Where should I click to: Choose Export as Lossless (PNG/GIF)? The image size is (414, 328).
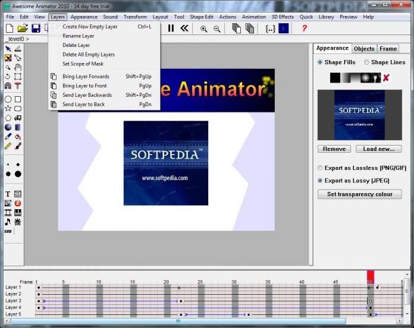320,168
